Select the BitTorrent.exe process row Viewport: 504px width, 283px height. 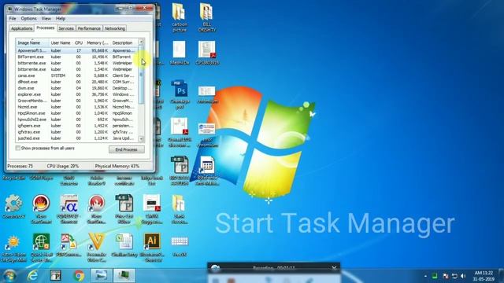tap(76, 57)
